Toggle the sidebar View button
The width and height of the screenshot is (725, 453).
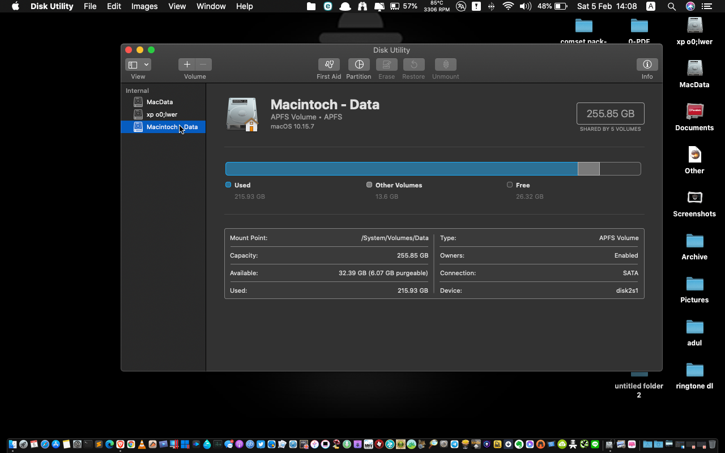click(x=133, y=65)
